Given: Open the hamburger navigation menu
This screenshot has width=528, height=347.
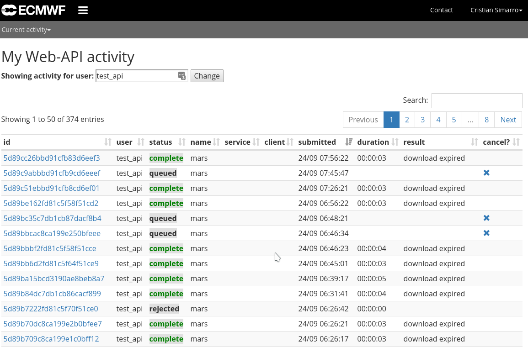Looking at the screenshot, I should [x=83, y=11].
